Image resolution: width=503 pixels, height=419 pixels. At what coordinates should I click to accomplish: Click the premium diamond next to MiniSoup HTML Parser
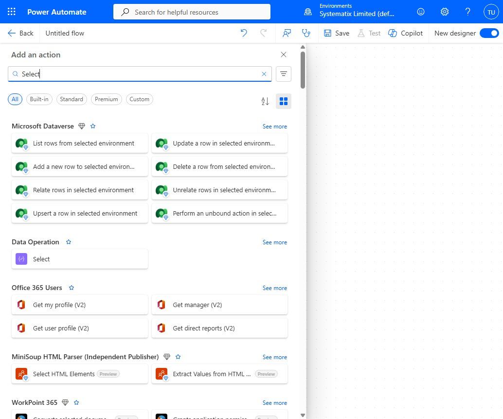[x=167, y=357]
